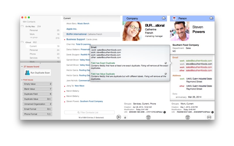This screenshot has height=146, width=234.
Task: Collapse the 27 Issues found section
Action: [22, 67]
